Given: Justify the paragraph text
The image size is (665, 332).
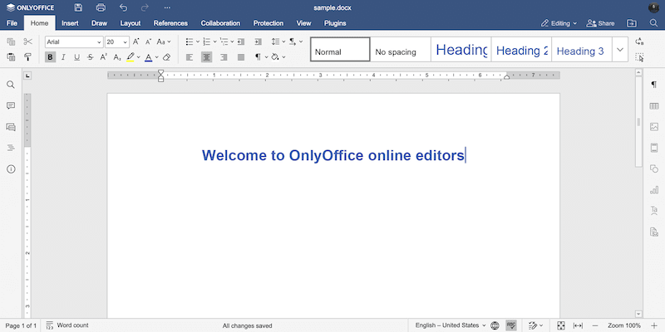Looking at the screenshot, I should click(241, 56).
